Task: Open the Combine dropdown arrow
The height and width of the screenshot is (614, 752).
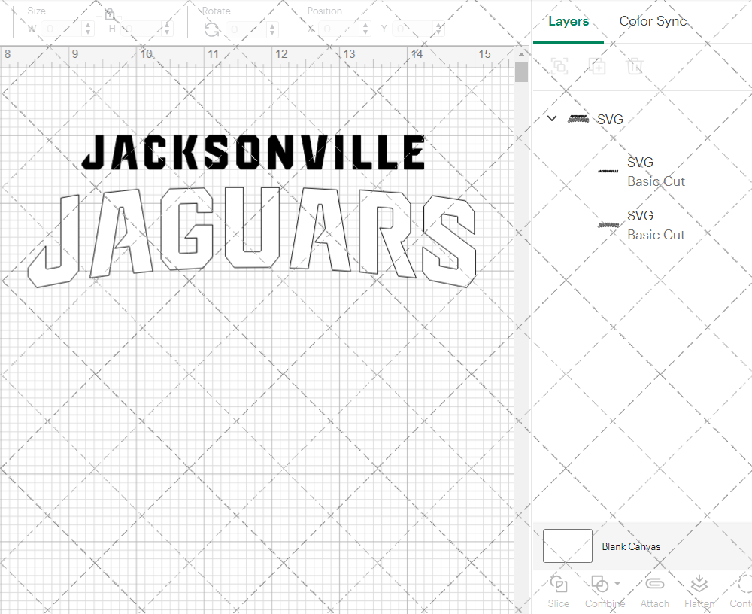Action: point(617,584)
